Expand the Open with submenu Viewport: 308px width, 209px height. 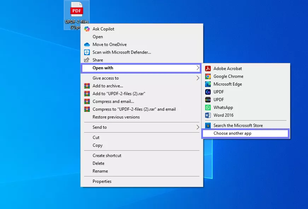click(103, 68)
